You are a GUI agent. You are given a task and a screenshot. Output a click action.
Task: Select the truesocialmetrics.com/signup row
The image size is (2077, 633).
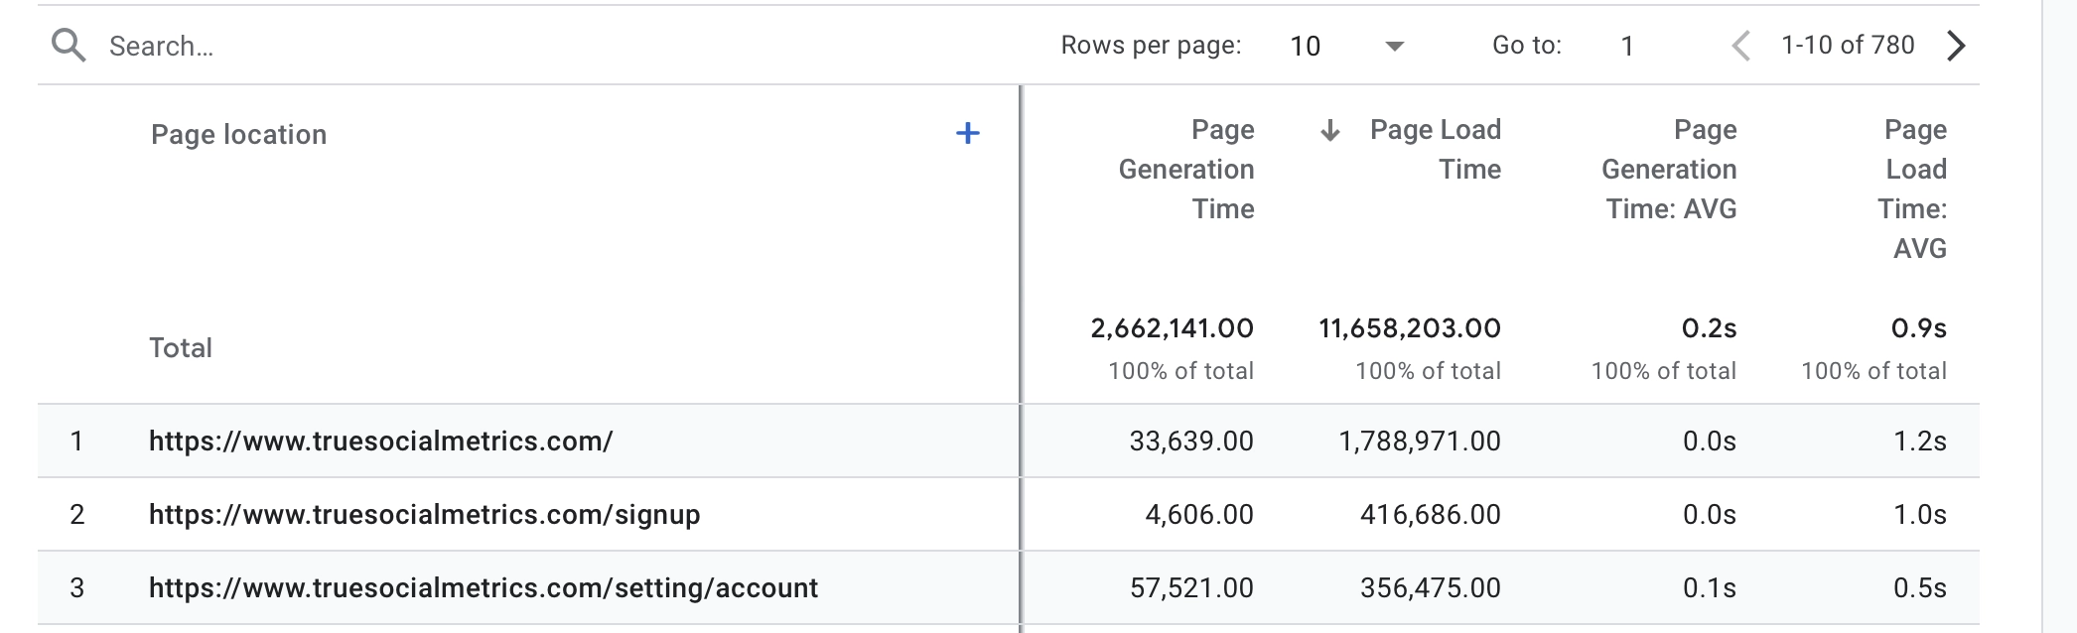[424, 514]
